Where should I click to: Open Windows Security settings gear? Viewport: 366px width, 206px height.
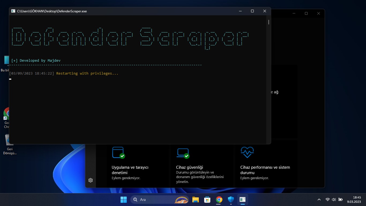pos(91,180)
